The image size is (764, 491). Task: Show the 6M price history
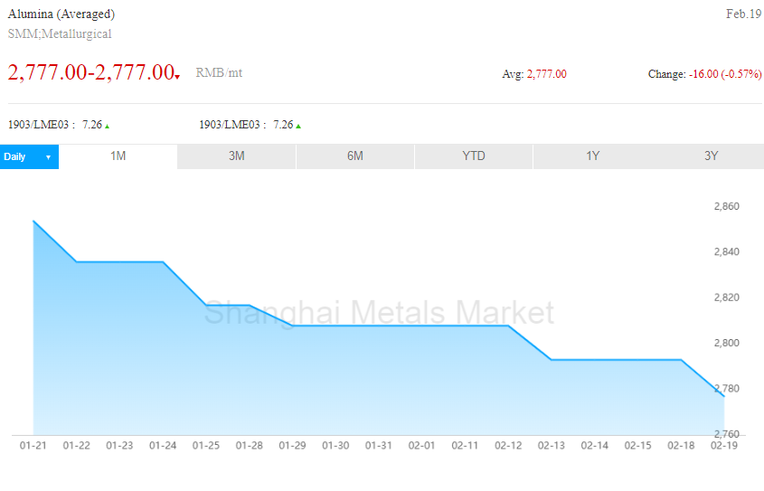point(354,156)
